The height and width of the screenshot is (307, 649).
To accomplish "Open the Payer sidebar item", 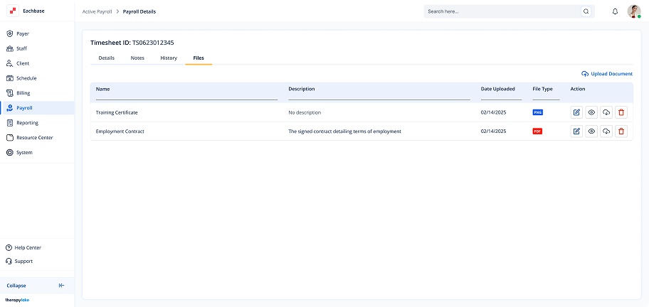I will (37, 34).
